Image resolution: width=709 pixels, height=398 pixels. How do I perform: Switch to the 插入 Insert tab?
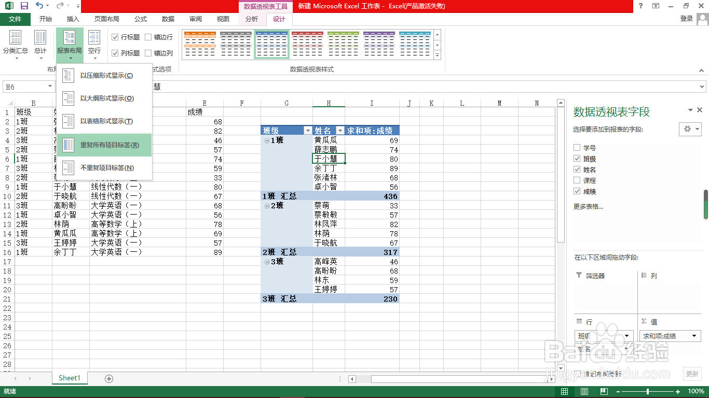(73, 19)
